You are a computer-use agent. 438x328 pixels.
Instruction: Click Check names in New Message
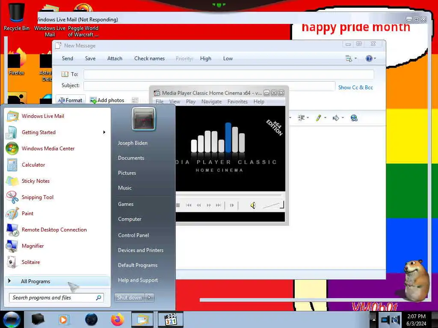[149, 59]
